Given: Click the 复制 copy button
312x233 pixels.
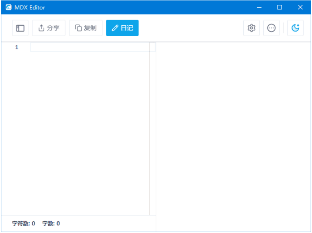Looking at the screenshot, I should pyautogui.click(x=86, y=28).
